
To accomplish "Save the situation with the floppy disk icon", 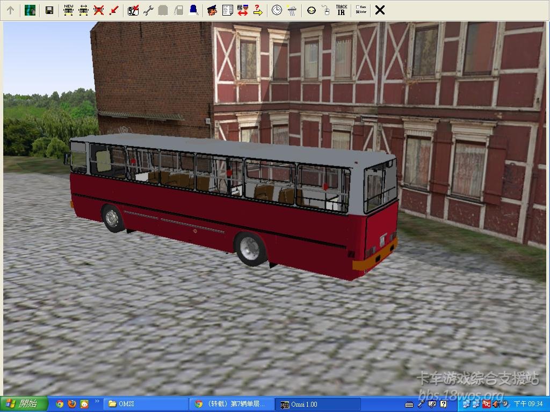I will click(49, 10).
